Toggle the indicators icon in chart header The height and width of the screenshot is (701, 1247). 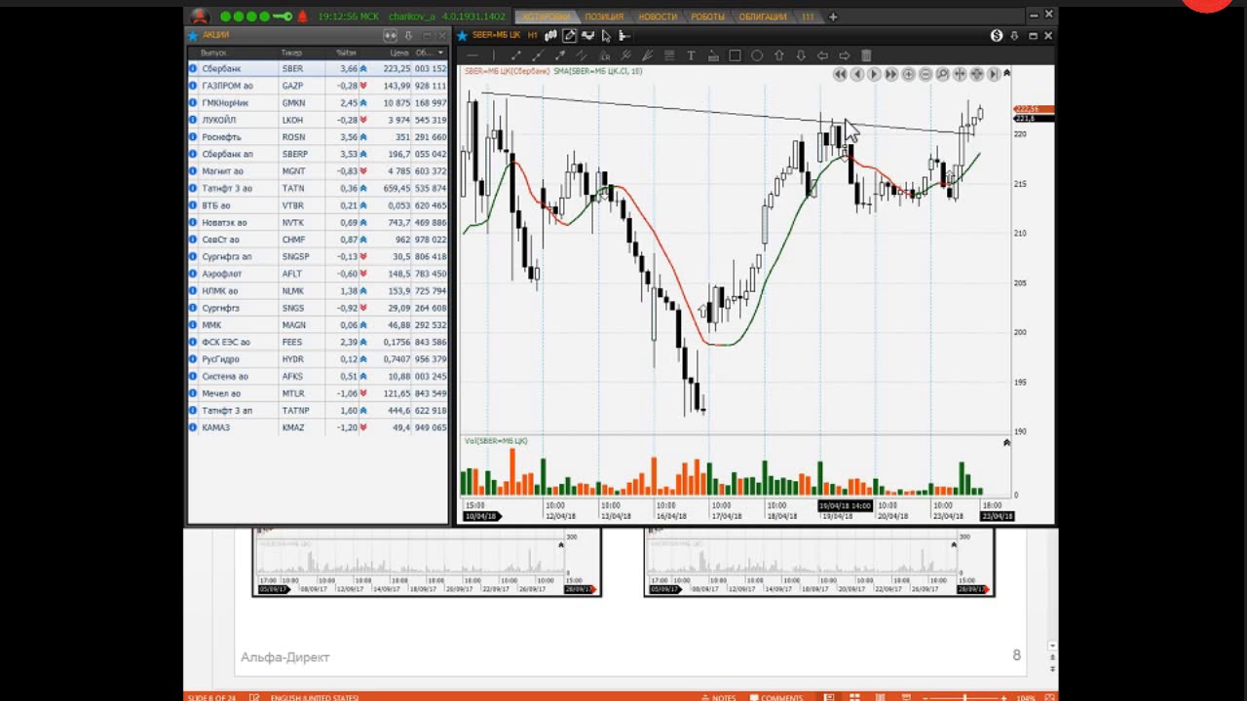click(587, 36)
